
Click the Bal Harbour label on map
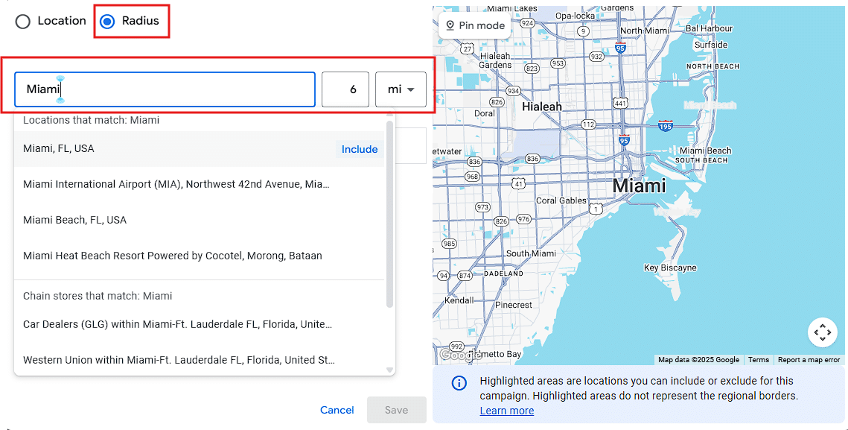(709, 28)
